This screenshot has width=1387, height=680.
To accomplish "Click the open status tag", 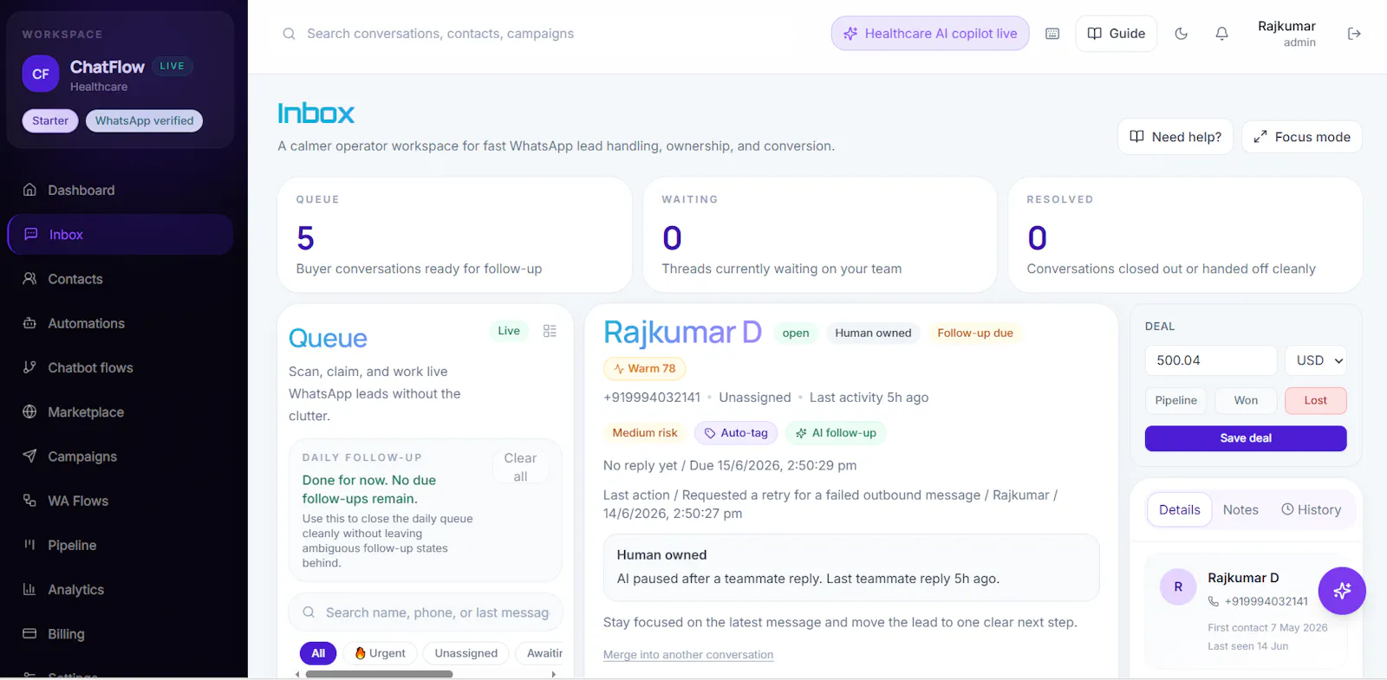I will (796, 333).
